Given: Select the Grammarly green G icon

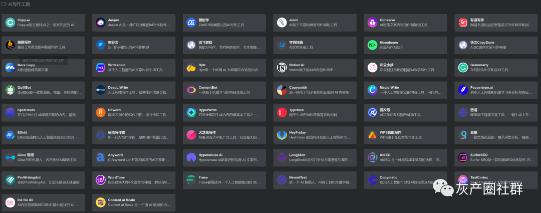Looking at the screenshot, I should click(x=463, y=68).
